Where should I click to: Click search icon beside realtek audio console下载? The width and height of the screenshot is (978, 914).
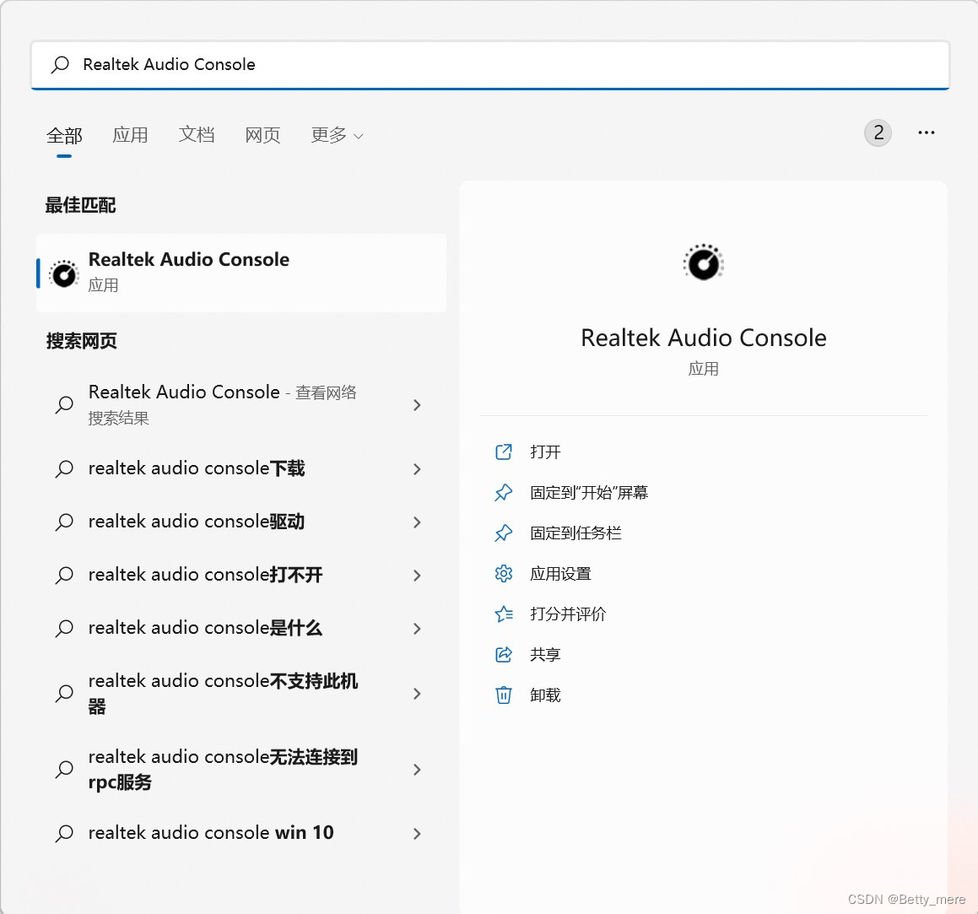[64, 468]
